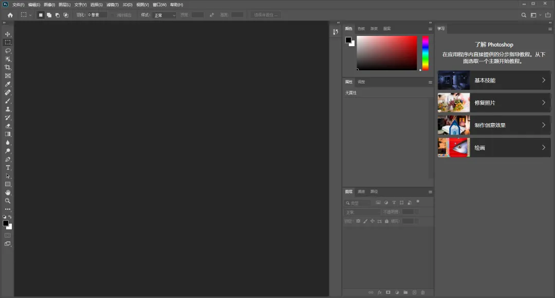Click the create new group folder icon
The image size is (555, 298).
click(405, 292)
